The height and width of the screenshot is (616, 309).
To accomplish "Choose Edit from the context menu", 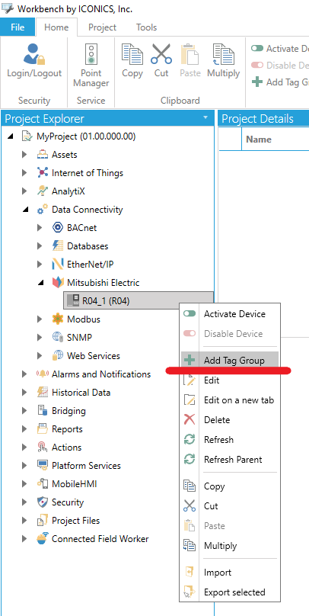I will pos(230,380).
